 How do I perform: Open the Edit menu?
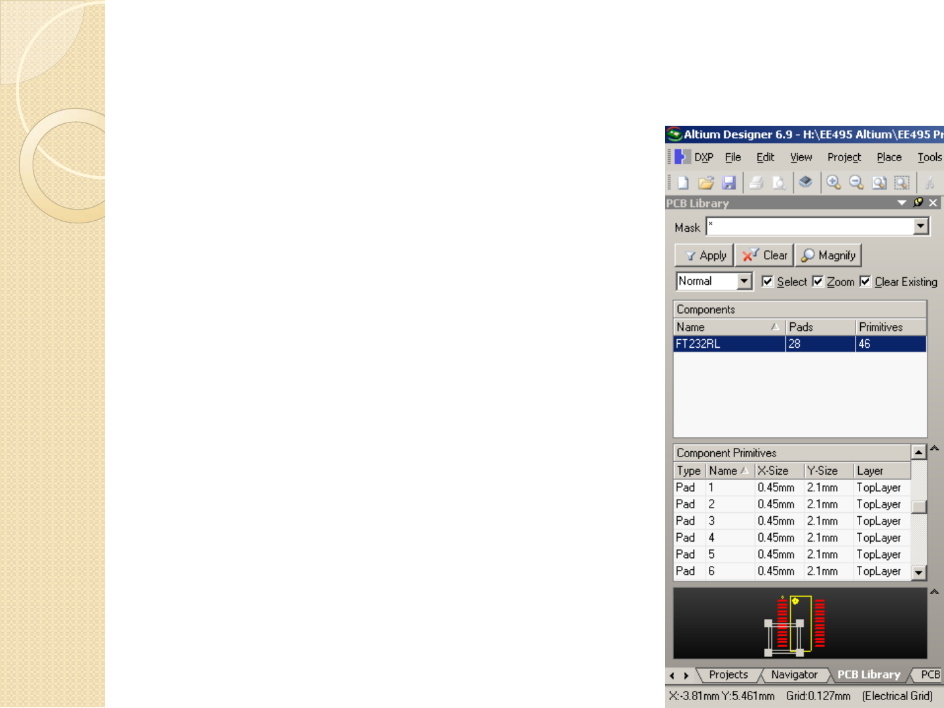765,157
